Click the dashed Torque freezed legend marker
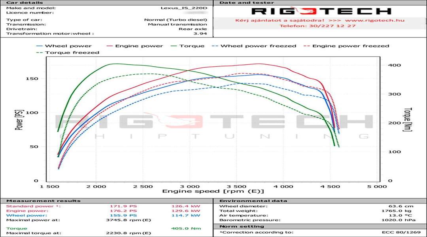Screen dimensions: 427x237 pyautogui.click(x=40, y=53)
